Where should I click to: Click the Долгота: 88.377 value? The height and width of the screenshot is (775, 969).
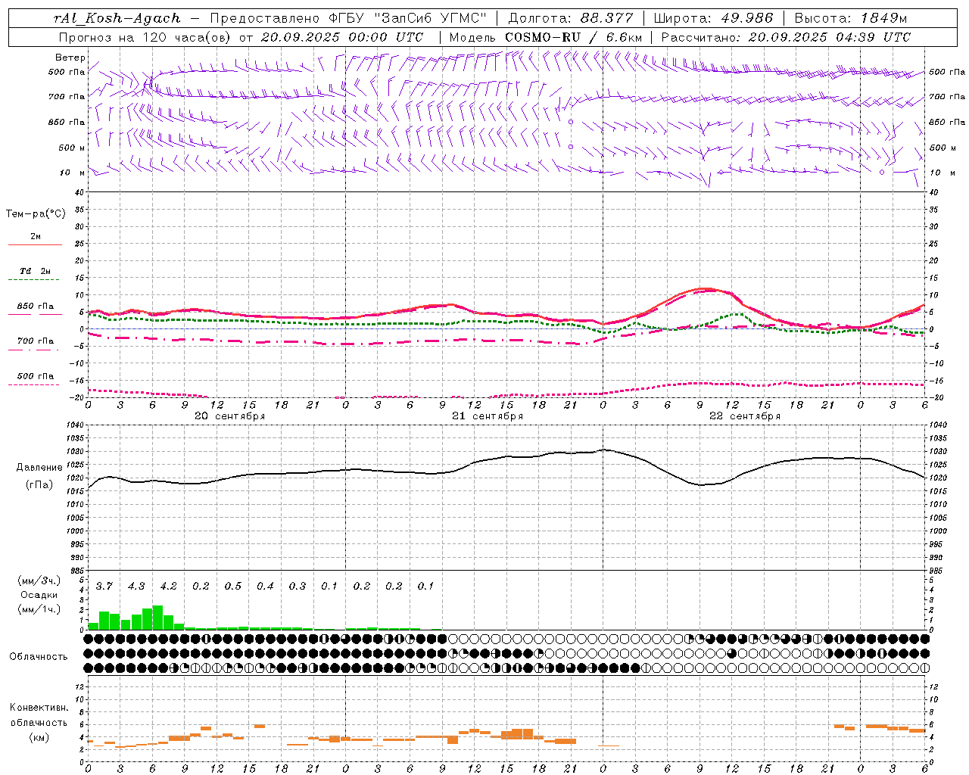570,18
